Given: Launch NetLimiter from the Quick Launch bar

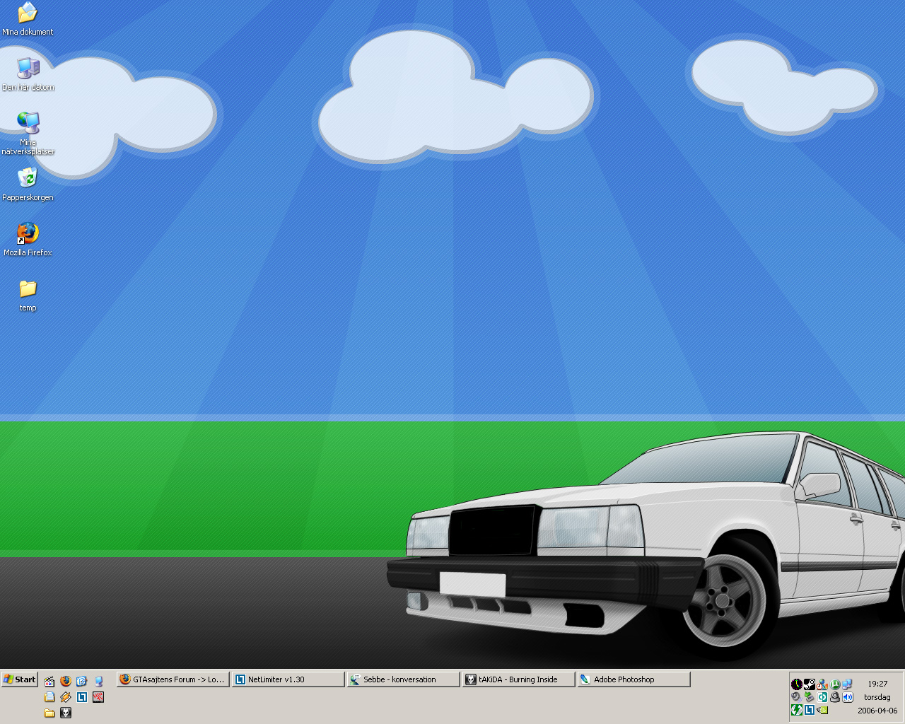Looking at the screenshot, I should [x=82, y=697].
